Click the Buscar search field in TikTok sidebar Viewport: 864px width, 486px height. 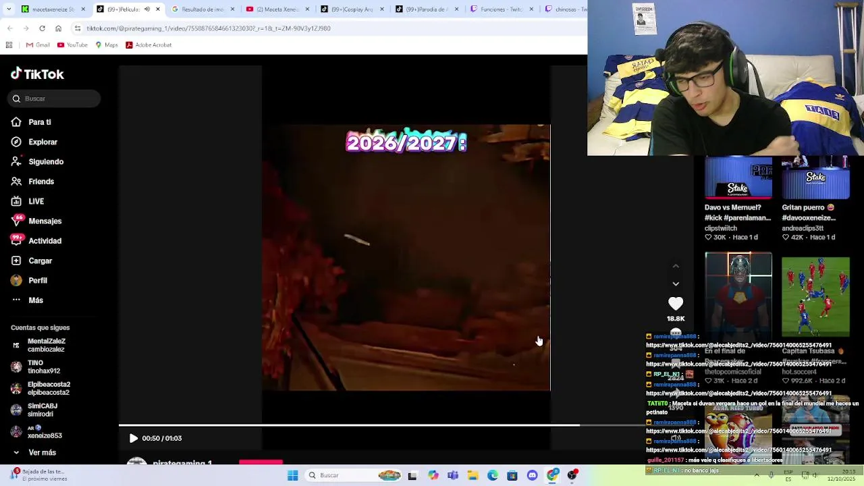click(55, 99)
